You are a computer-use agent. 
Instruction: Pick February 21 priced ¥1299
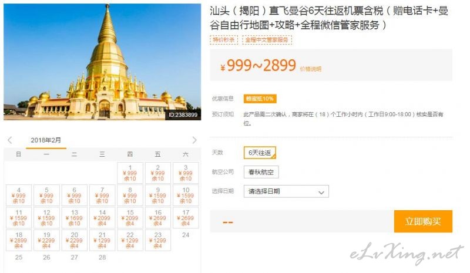point(102,240)
